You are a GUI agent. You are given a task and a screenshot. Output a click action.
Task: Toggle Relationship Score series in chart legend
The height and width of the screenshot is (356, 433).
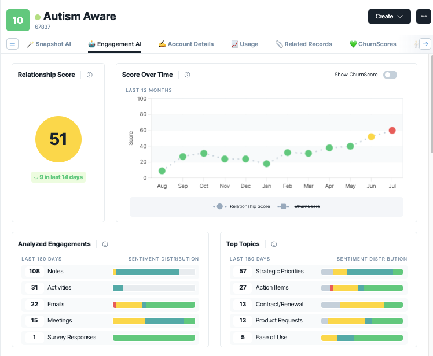241,206
